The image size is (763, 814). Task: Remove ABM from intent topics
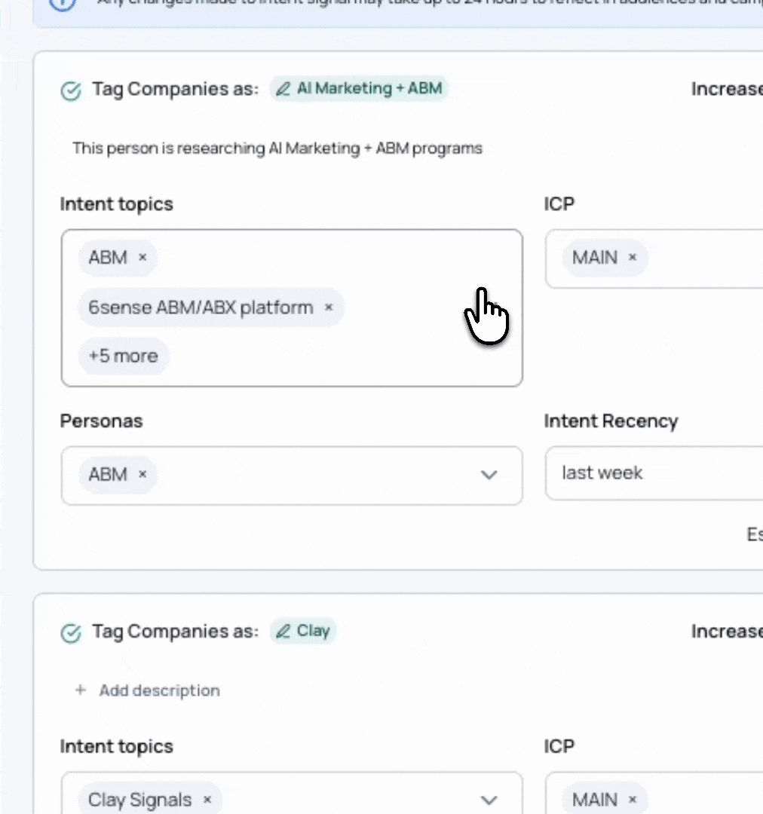[x=142, y=257]
